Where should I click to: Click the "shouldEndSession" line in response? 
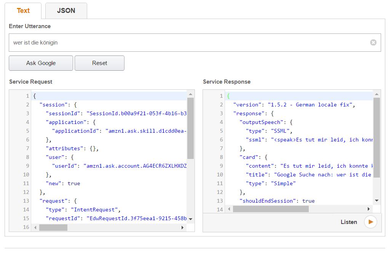(277, 201)
